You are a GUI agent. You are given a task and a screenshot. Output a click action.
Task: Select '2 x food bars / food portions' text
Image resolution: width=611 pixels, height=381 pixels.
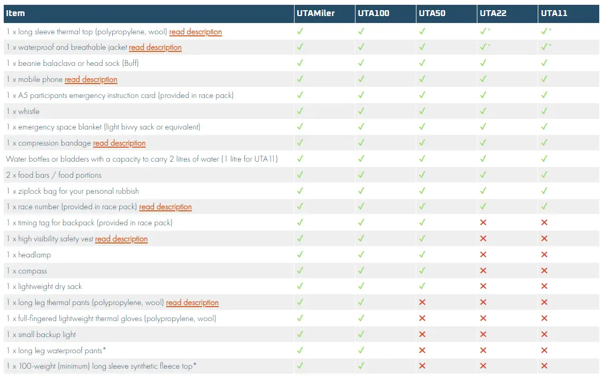(x=54, y=175)
